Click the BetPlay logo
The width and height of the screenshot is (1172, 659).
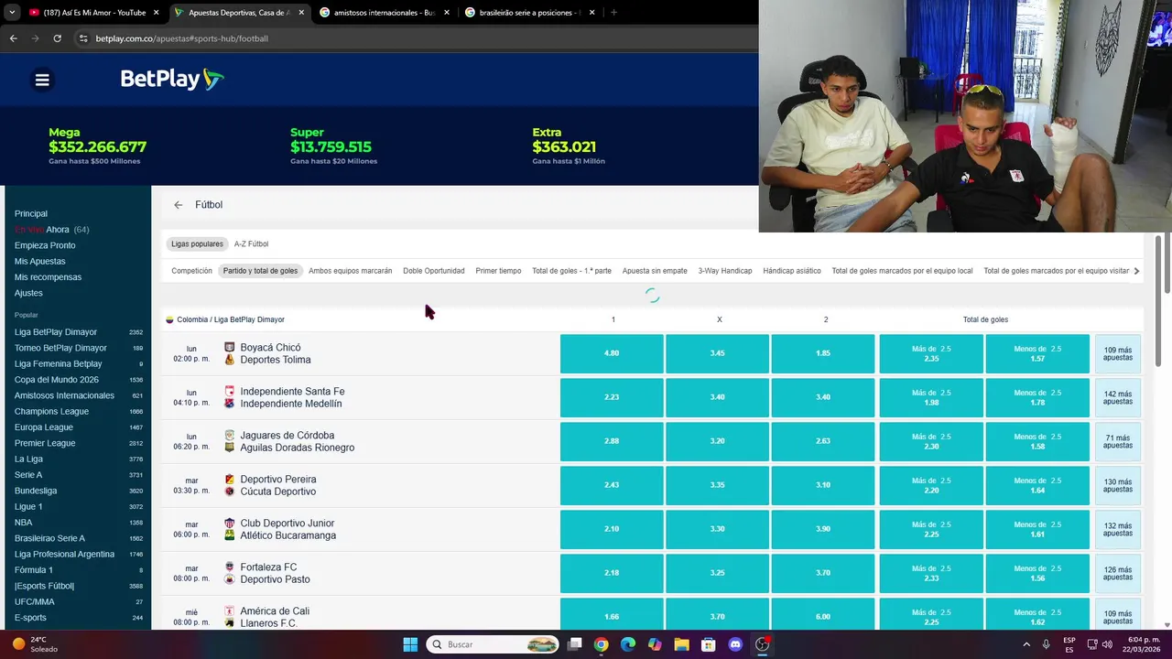pos(172,80)
